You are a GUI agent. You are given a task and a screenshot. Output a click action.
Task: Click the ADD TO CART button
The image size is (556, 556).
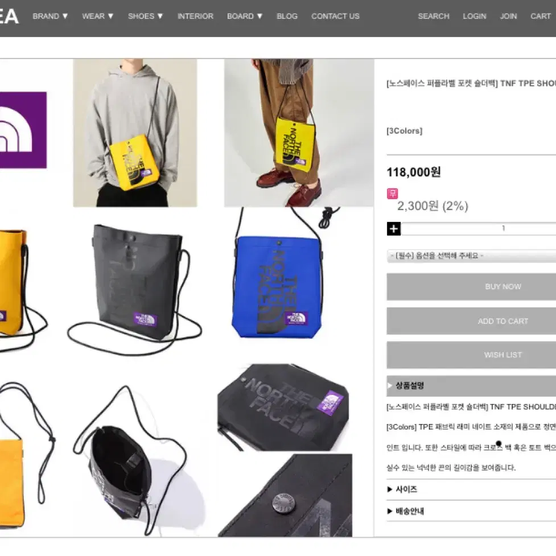pos(471,321)
